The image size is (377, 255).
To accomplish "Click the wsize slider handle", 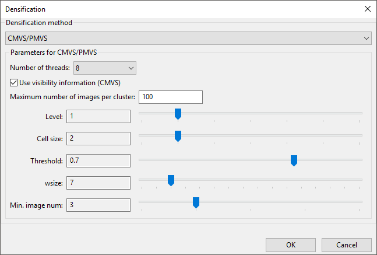I will tap(171, 180).
